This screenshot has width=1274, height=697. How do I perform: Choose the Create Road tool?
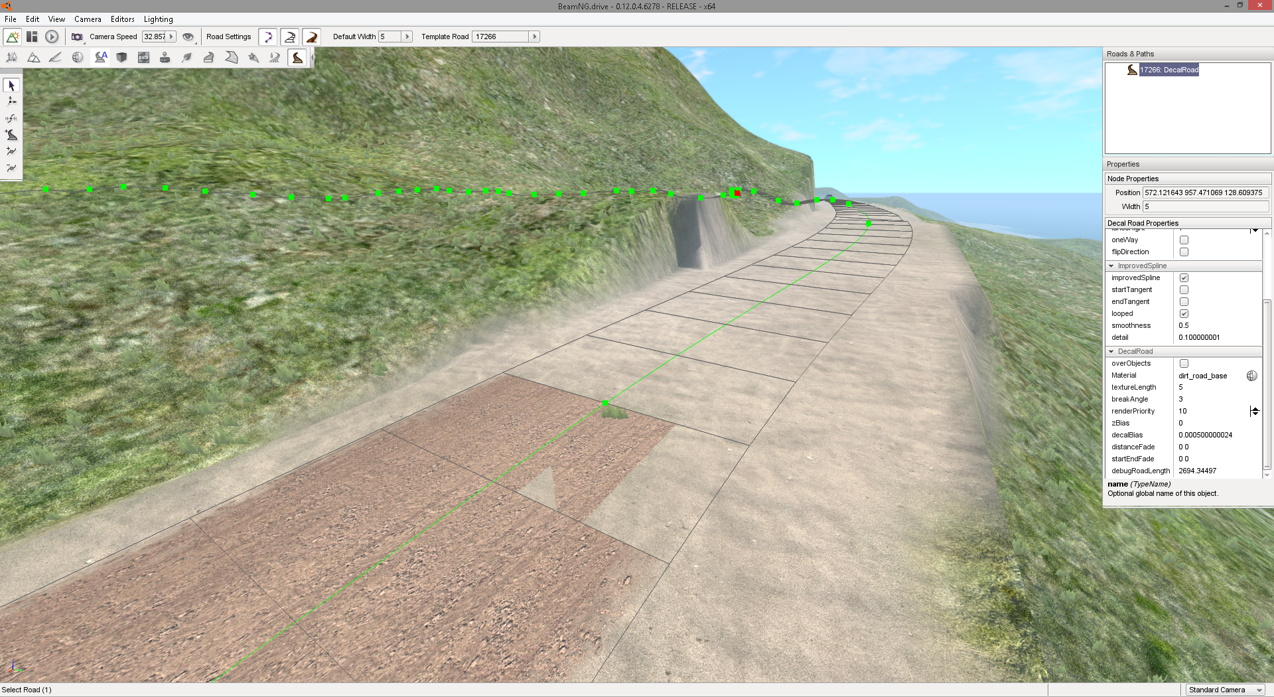11,135
